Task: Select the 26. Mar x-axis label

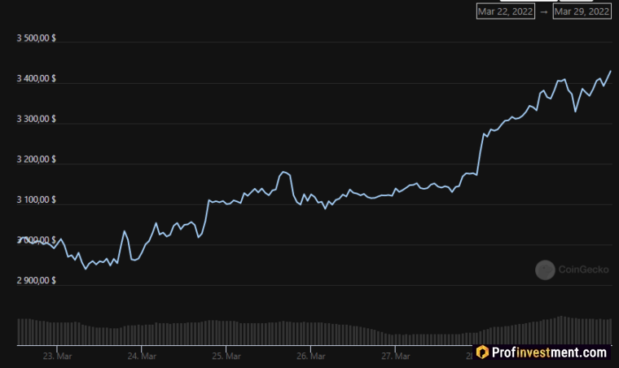Action: pyautogui.click(x=310, y=356)
